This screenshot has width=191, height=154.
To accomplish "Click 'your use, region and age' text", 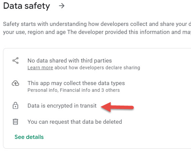I will [34, 32].
